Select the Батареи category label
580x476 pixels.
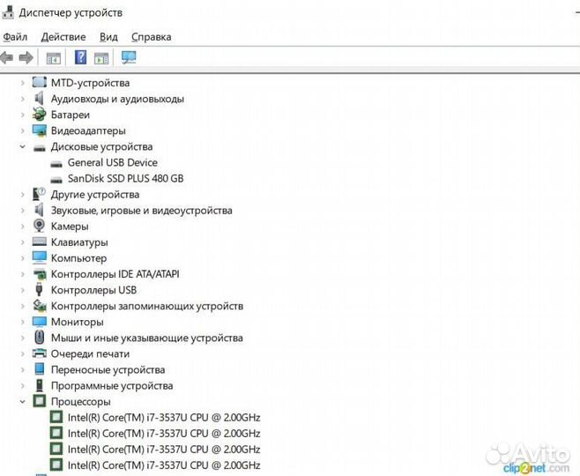click(x=71, y=115)
